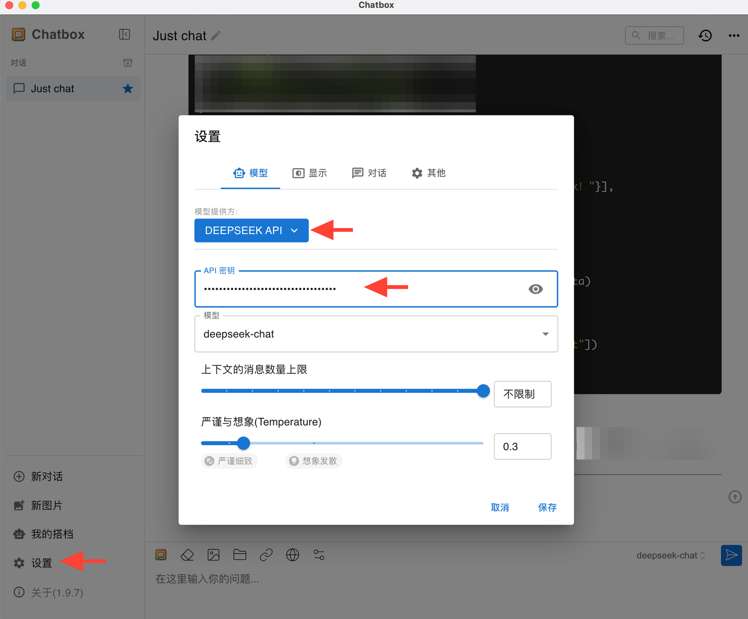Switch to the 其他 tab
The width and height of the screenshot is (748, 619).
[428, 173]
